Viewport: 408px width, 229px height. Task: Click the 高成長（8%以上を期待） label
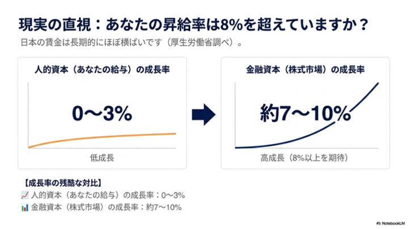tap(304, 158)
